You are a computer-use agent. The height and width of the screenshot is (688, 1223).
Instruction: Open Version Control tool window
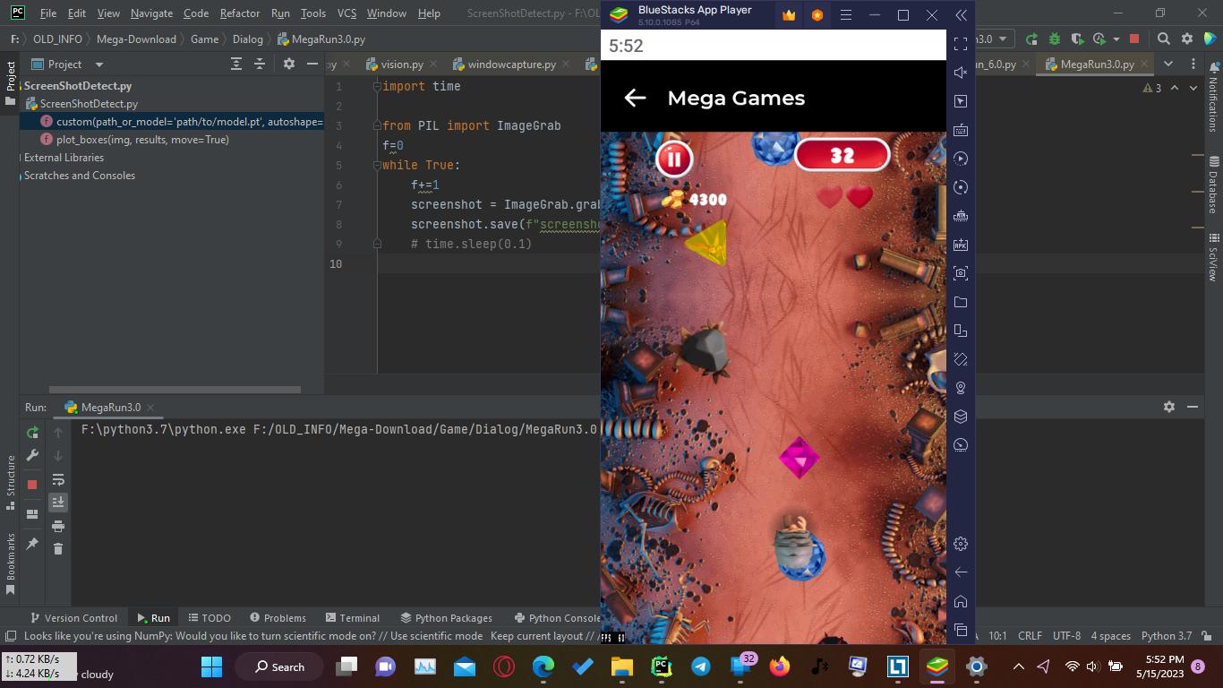click(x=73, y=618)
